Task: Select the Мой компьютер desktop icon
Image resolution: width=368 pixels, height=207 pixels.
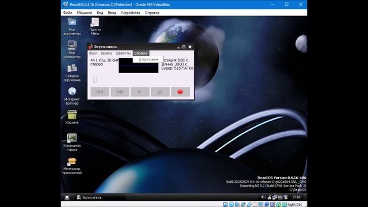Action: click(72, 49)
